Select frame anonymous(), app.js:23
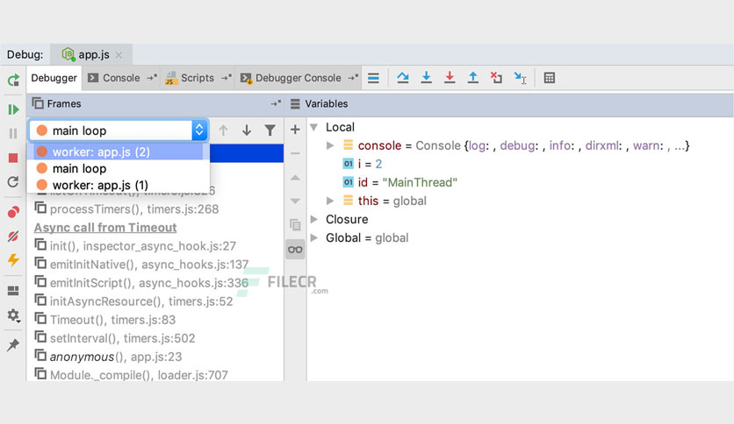The height and width of the screenshot is (424, 734). click(x=108, y=357)
